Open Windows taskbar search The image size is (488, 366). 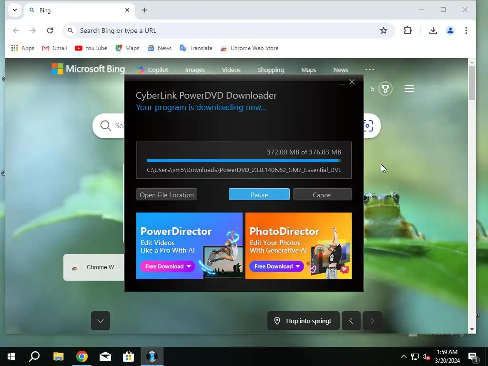click(34, 356)
